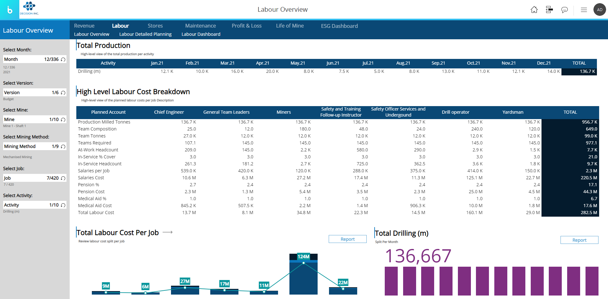Select the Drill operator column header

coord(455,112)
